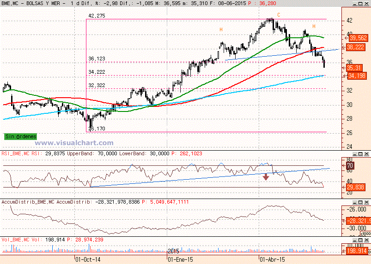Click the 'BME.MC - BOLSAS Y MER' chart title
Image resolution: width=371 pixels, height=264 pixels.
(33, 4)
